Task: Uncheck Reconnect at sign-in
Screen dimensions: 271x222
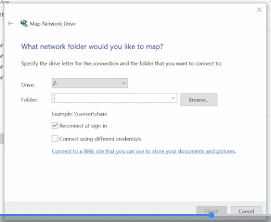Action: (x=55, y=126)
